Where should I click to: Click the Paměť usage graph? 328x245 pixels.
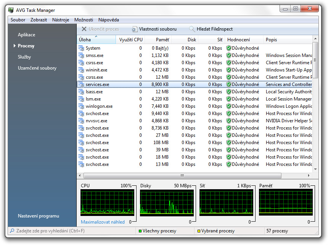(286, 202)
